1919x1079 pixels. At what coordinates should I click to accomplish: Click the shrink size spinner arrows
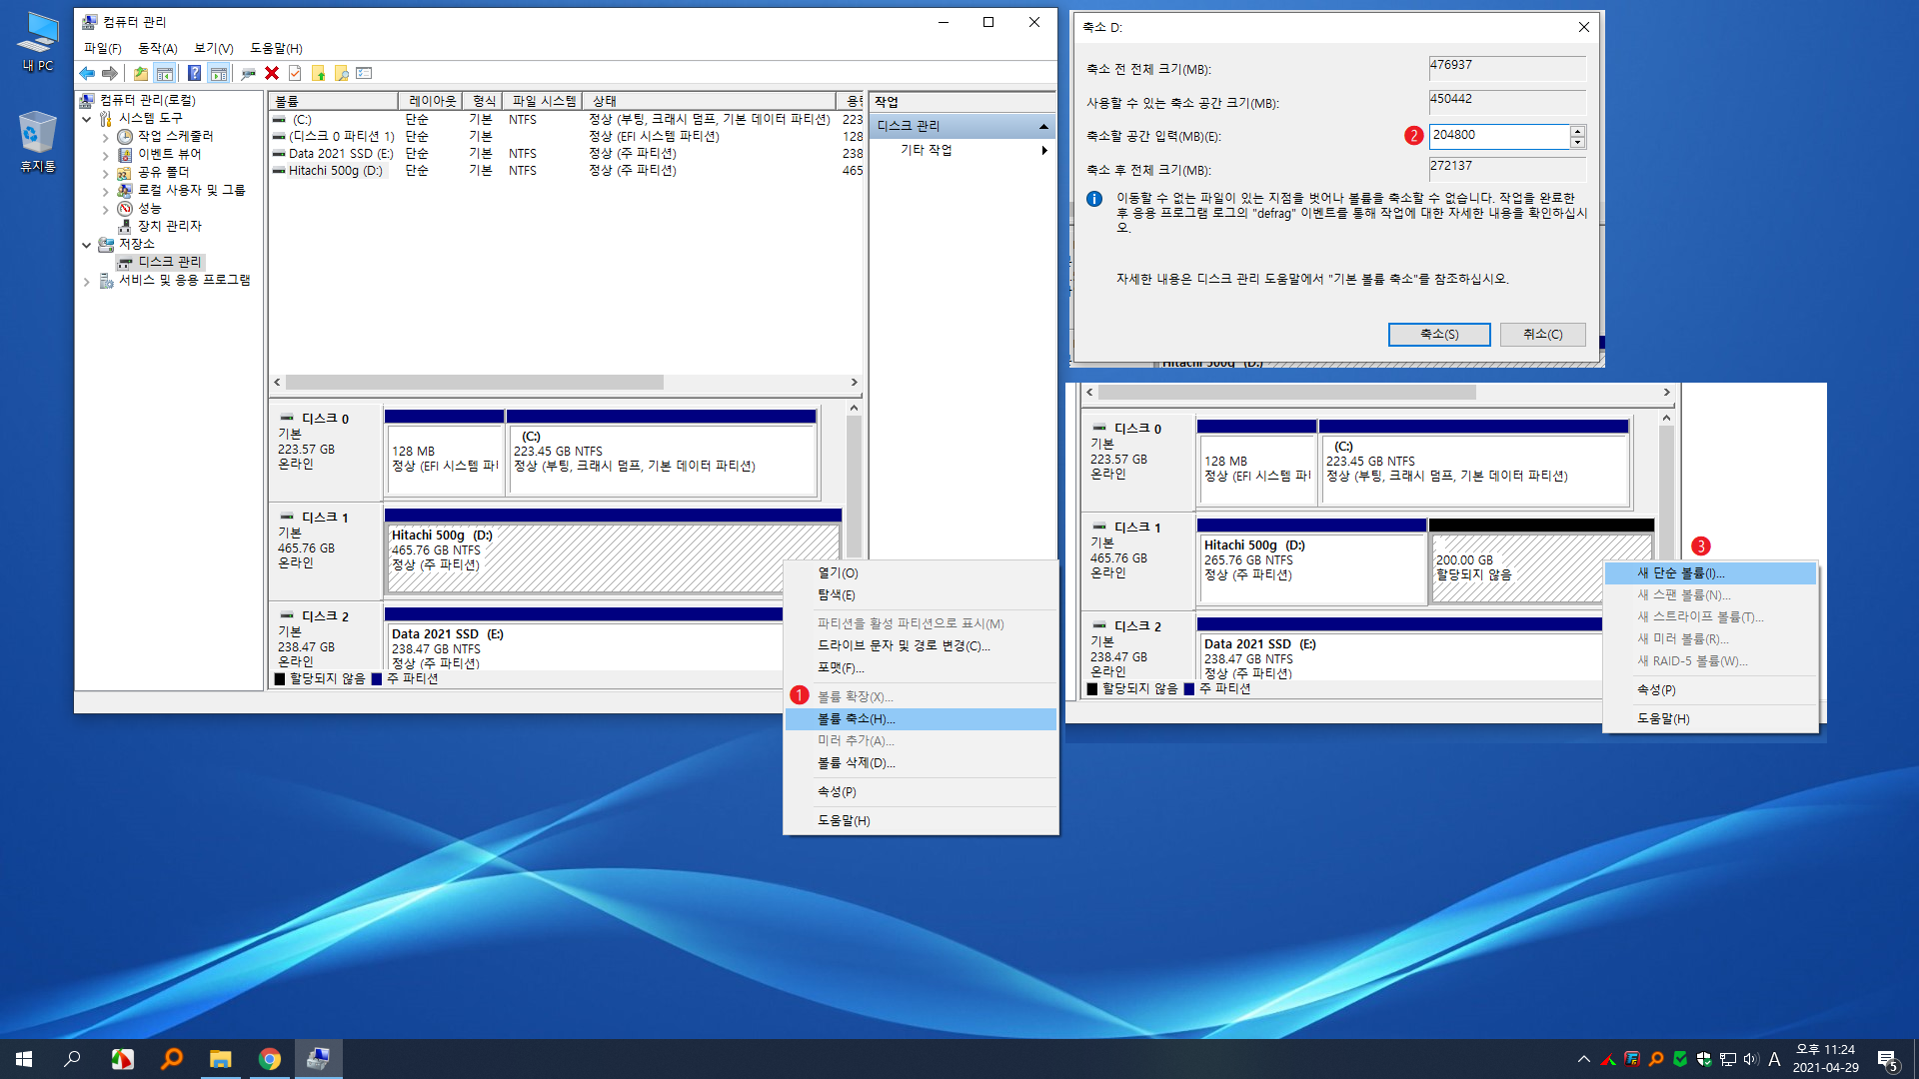[x=1577, y=137]
